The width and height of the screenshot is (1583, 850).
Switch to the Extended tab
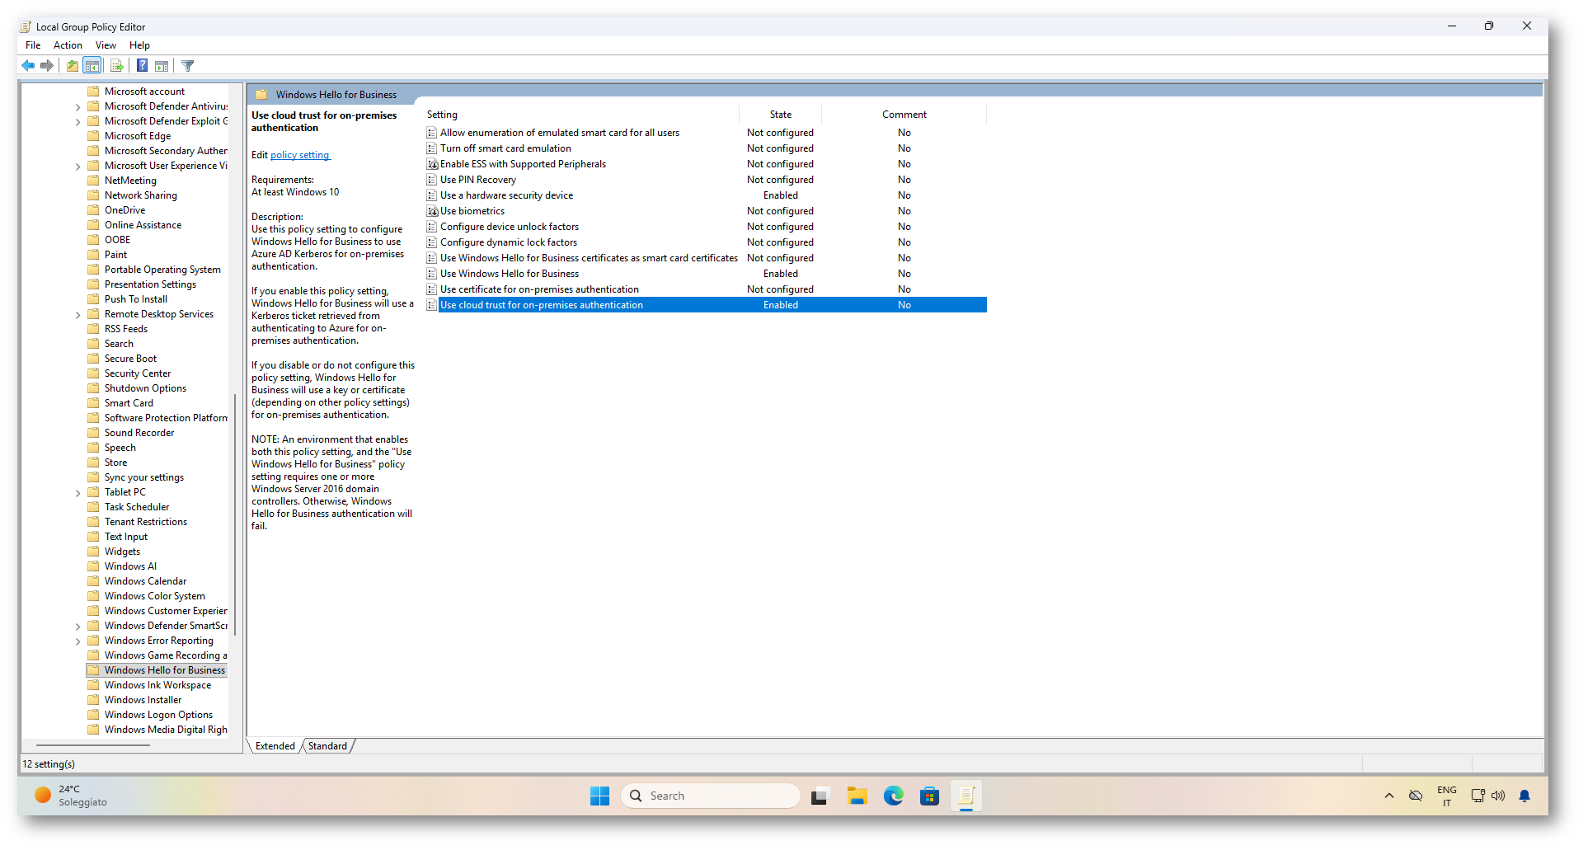[275, 746]
